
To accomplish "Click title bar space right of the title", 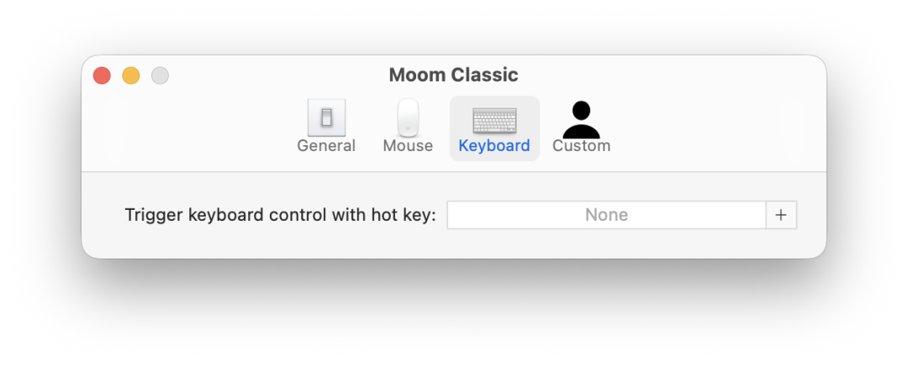I will [x=673, y=75].
